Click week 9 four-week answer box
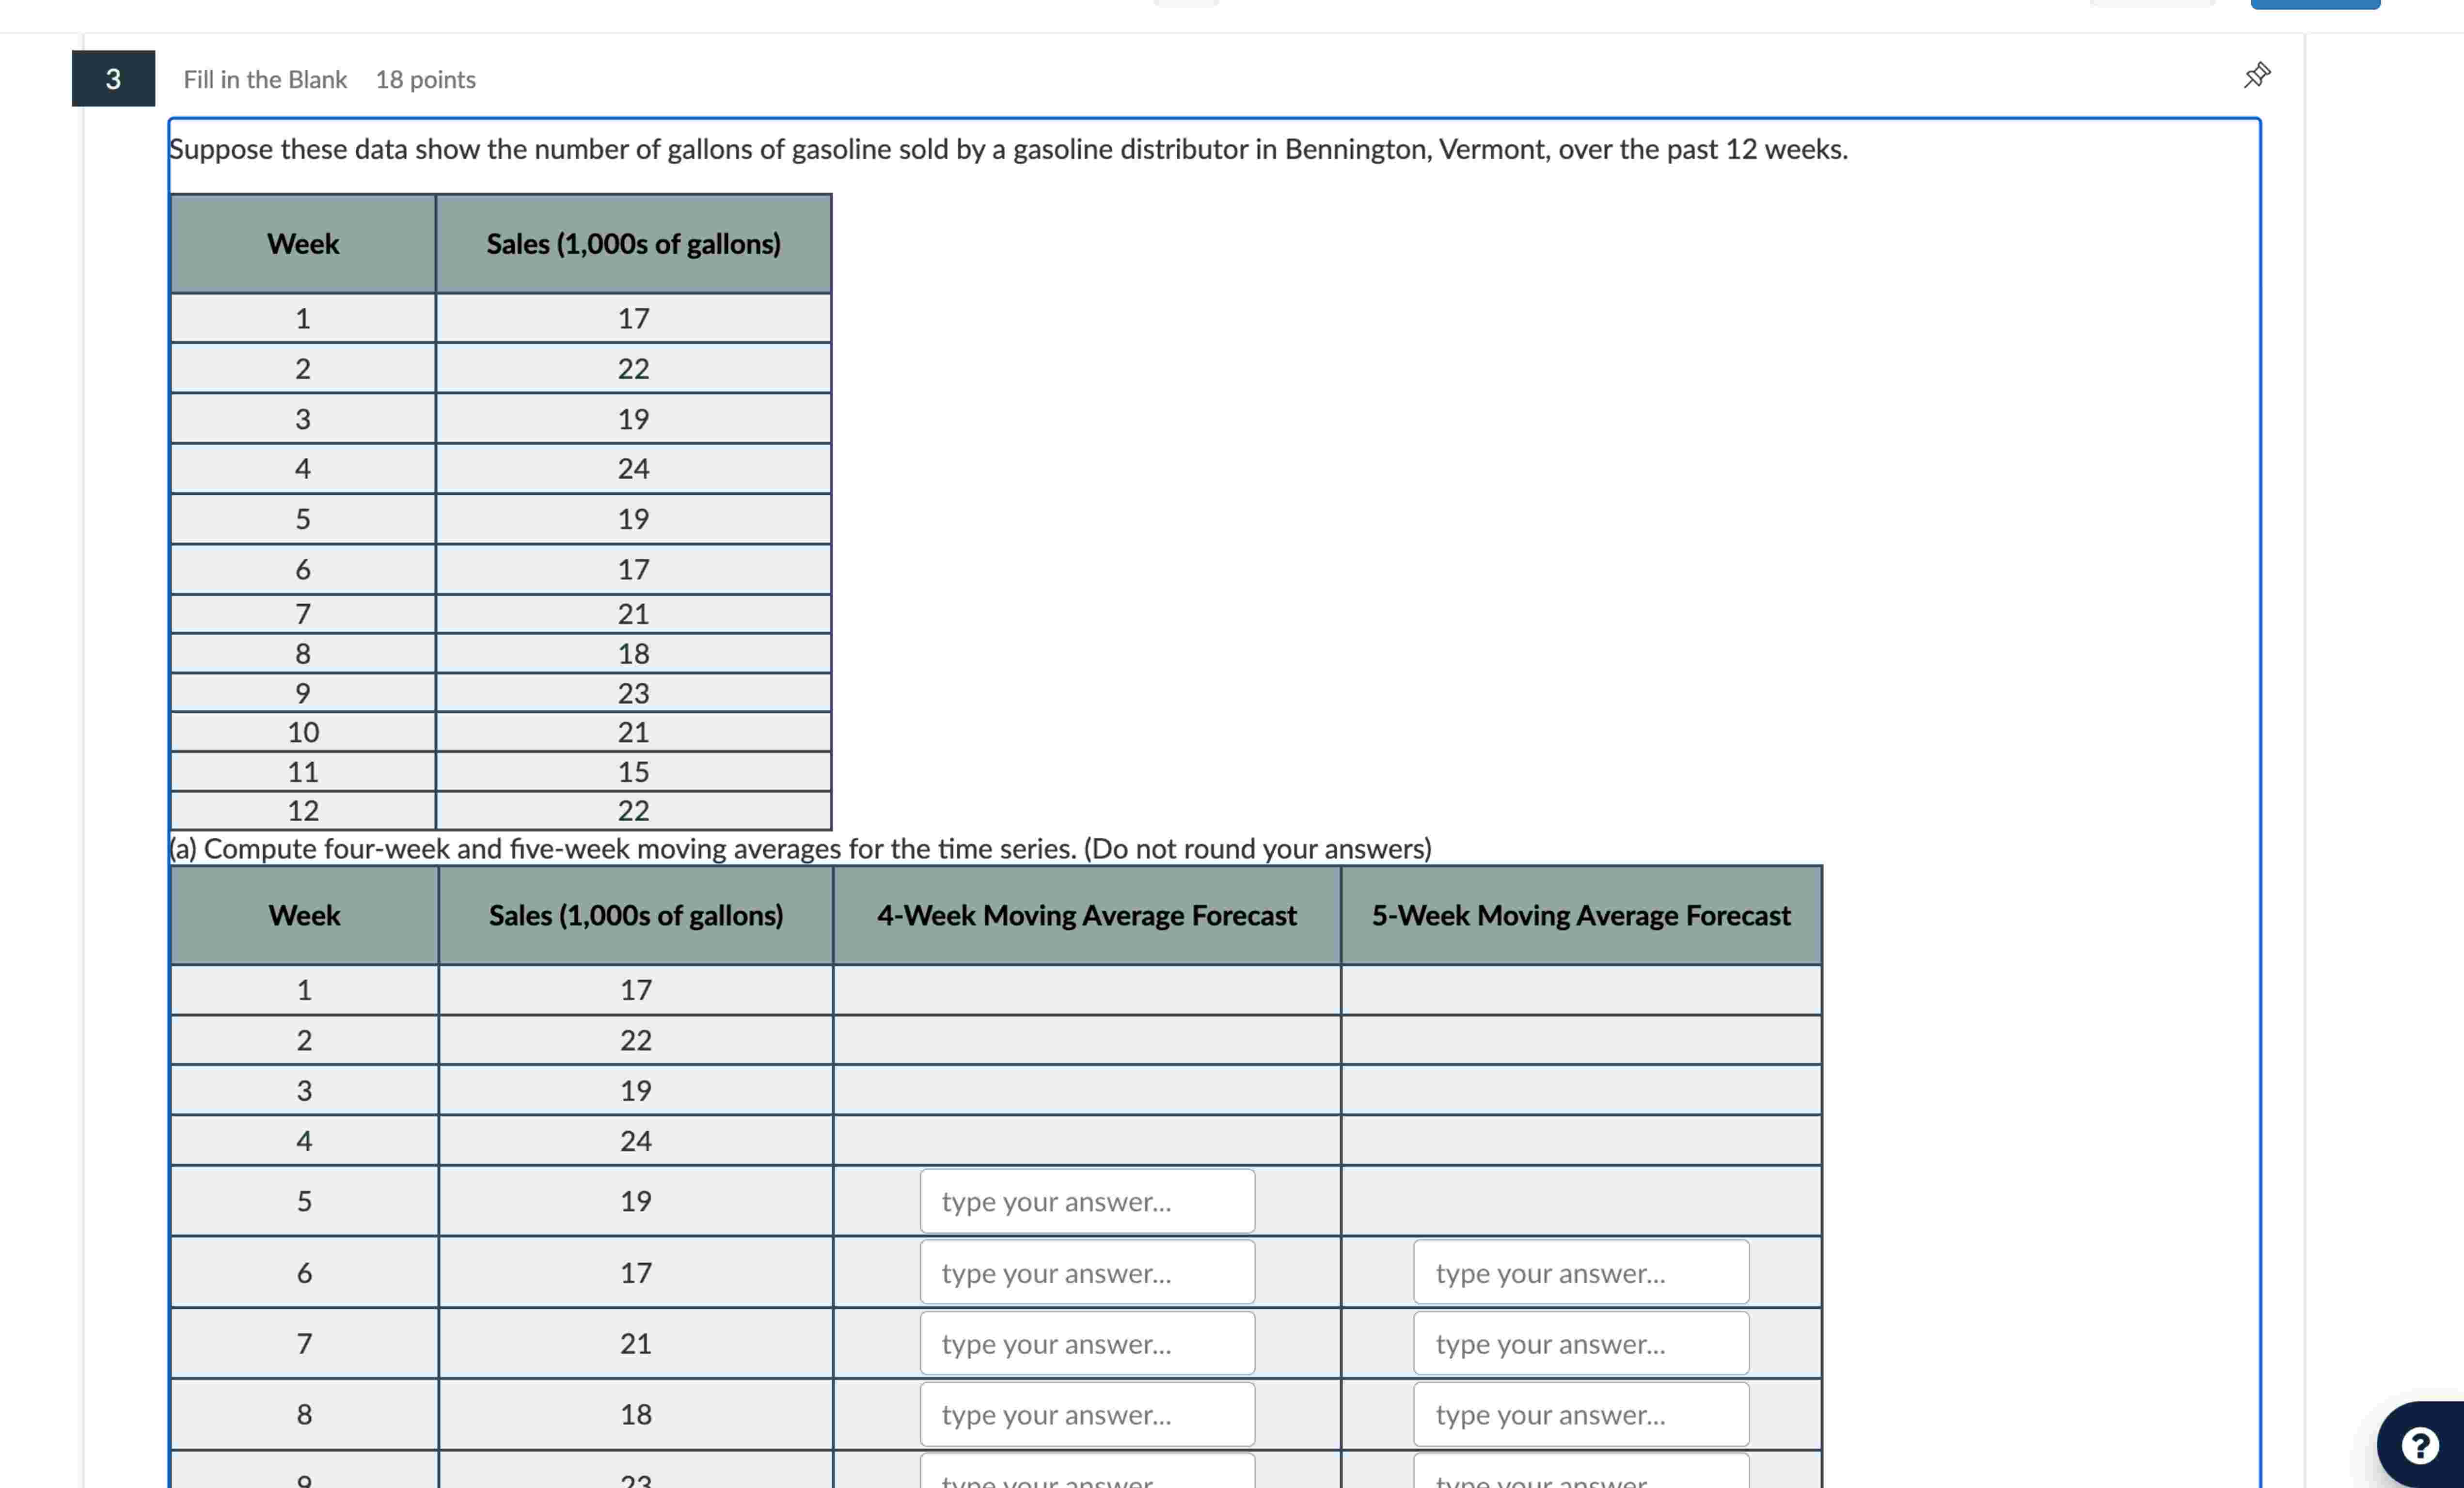Viewport: 2464px width, 1488px height. point(1086,1474)
